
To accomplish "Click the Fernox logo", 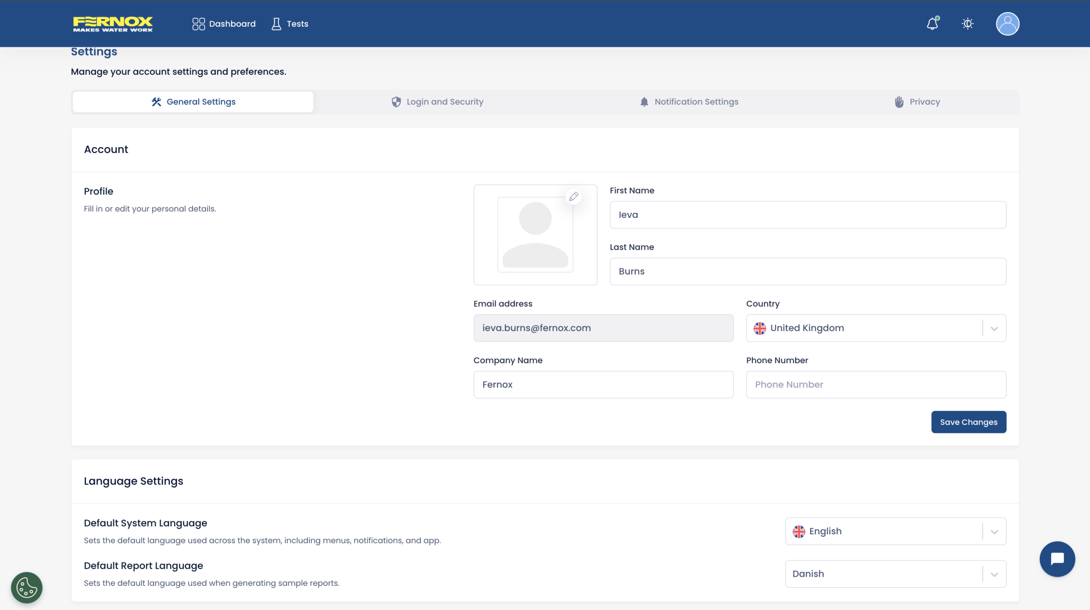I will tap(113, 24).
